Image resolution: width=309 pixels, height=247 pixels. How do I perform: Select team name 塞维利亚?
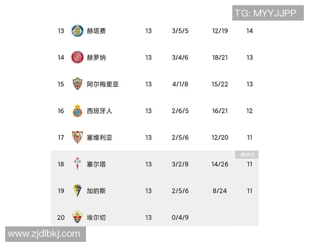click(x=99, y=137)
